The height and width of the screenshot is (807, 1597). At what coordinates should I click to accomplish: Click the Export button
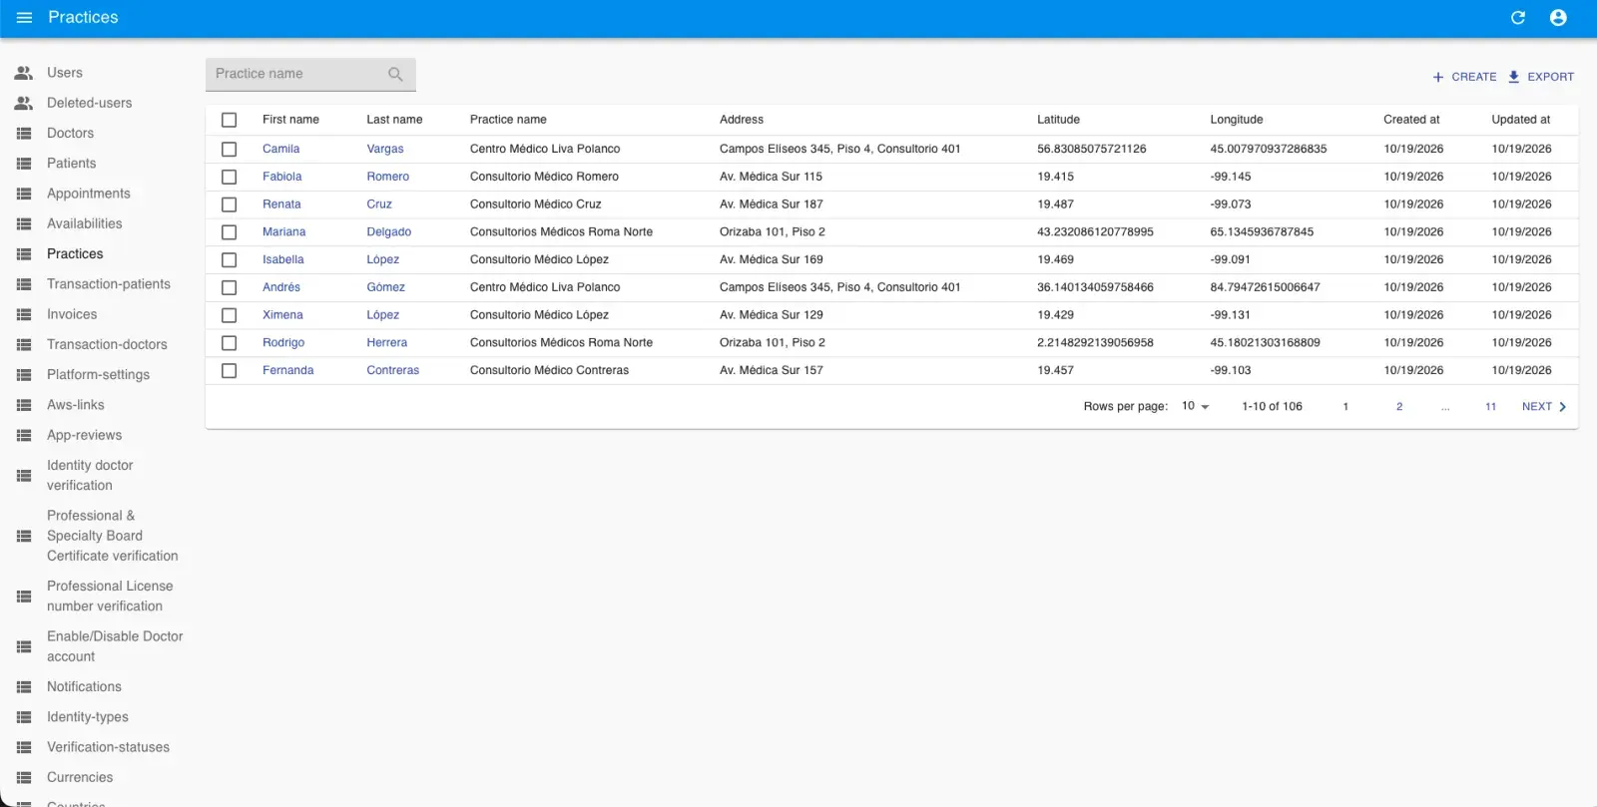[1541, 77]
